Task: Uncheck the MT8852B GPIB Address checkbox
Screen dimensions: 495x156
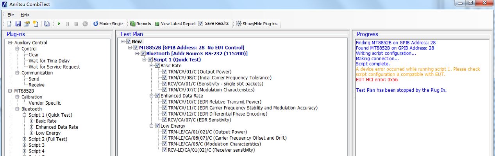Action: (x=136, y=47)
